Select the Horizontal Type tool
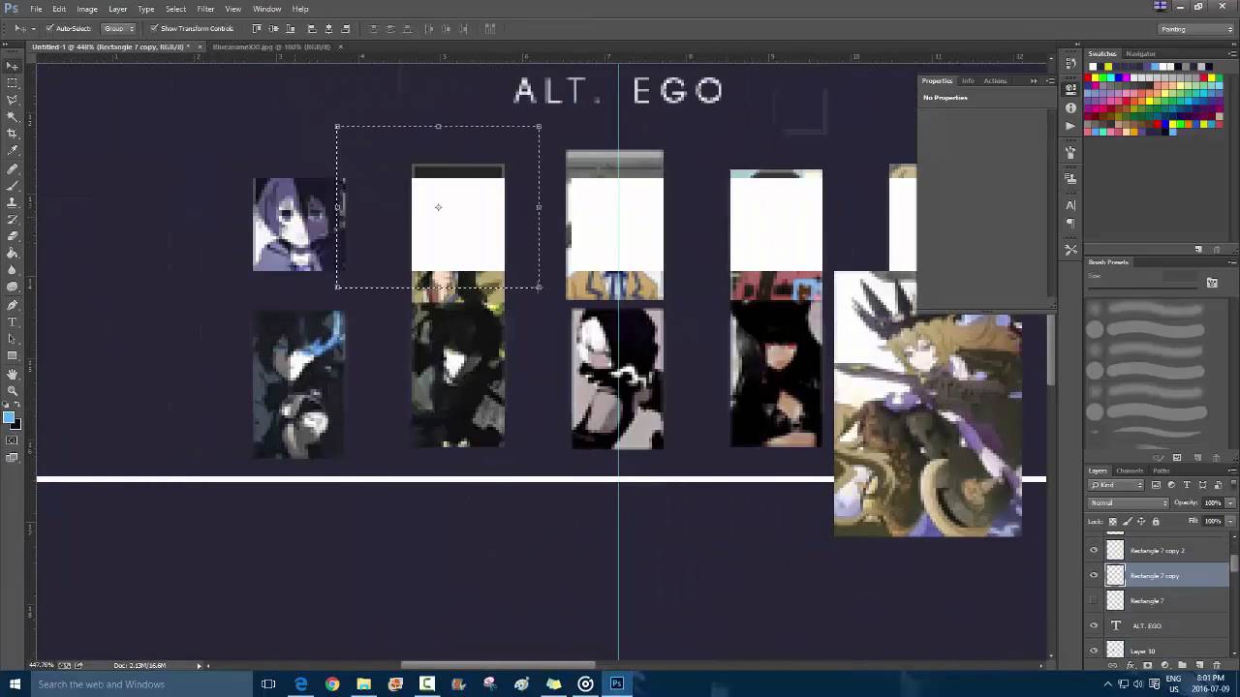 [x=13, y=321]
